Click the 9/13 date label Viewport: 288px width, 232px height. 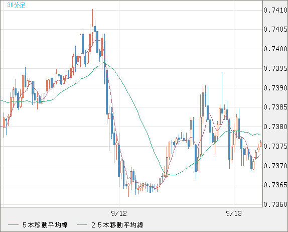pos(234,213)
